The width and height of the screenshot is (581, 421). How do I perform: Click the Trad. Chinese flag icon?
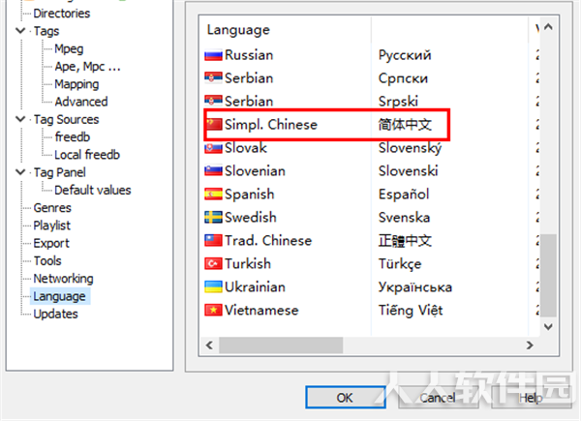point(213,240)
